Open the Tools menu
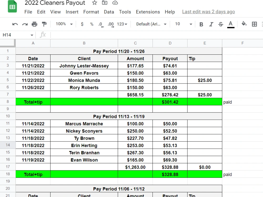The height and width of the screenshot is (197, 263). tap(125, 12)
